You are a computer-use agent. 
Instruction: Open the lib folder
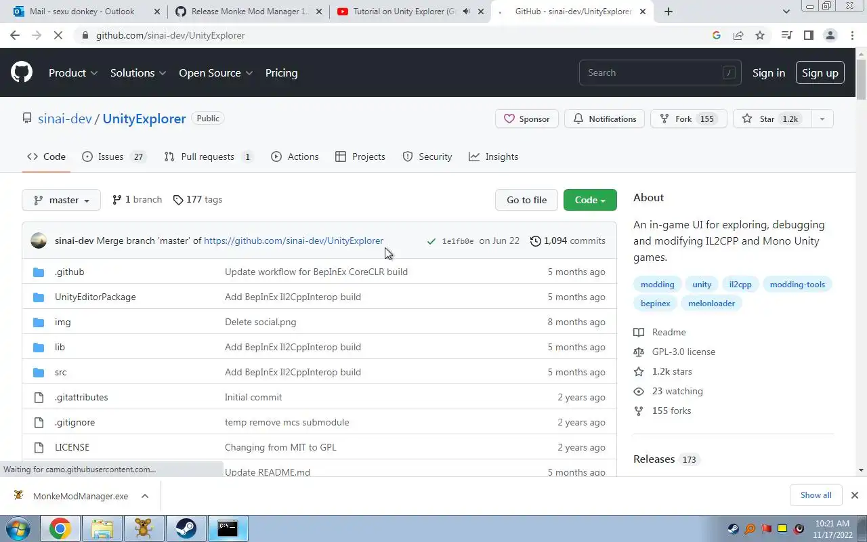click(60, 347)
